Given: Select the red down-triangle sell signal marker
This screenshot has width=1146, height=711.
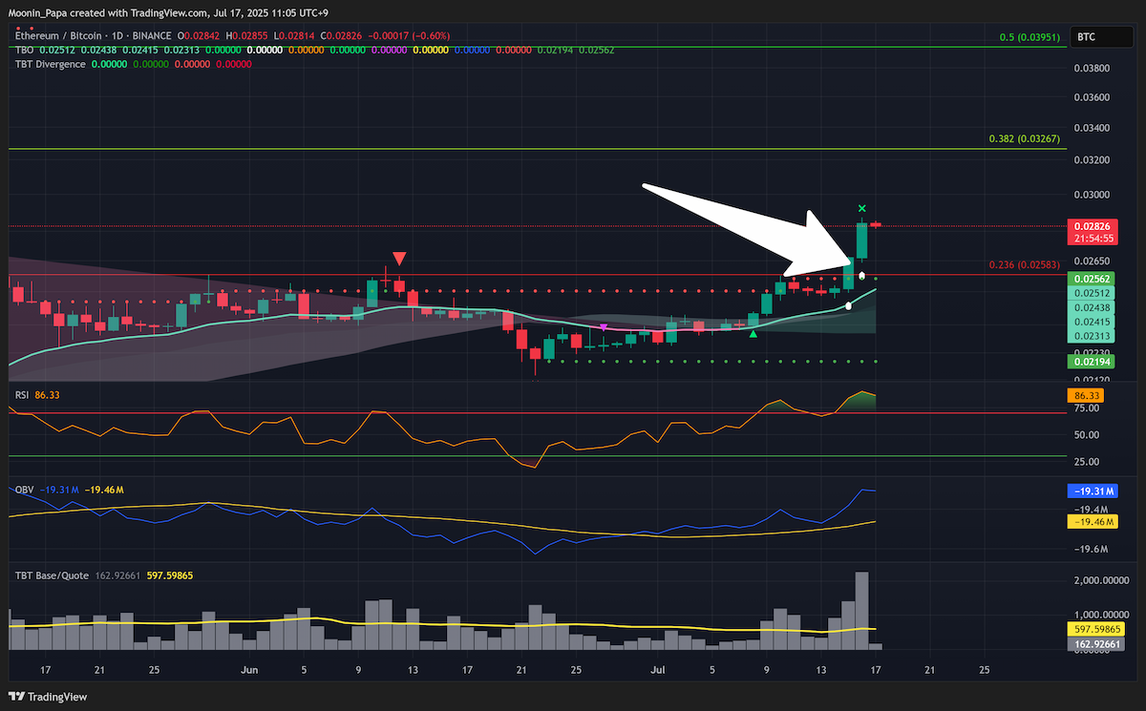Looking at the screenshot, I should pyautogui.click(x=399, y=259).
